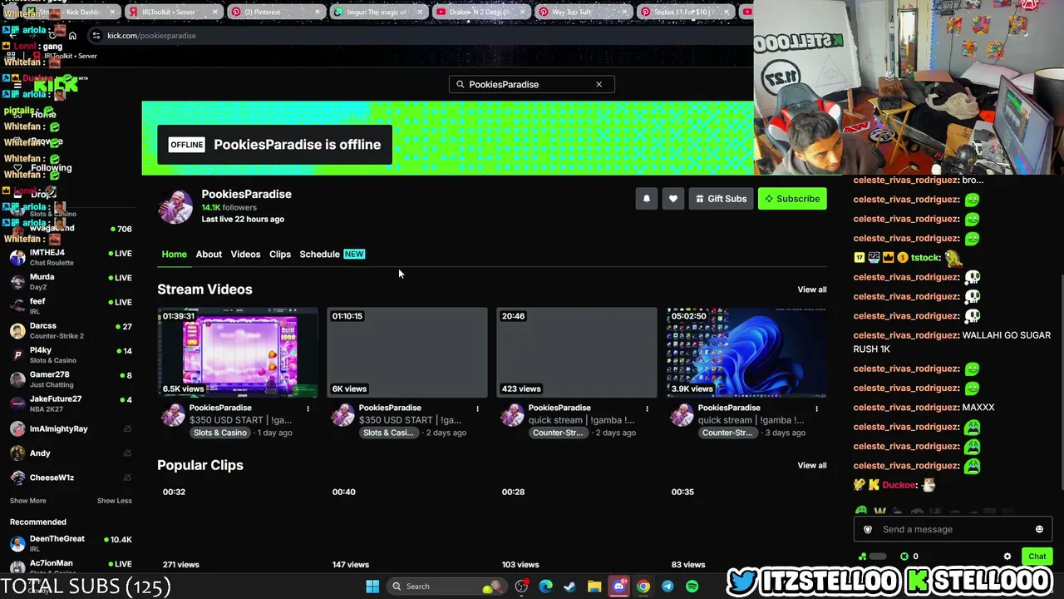Switch to the Videos tab
The height and width of the screenshot is (599, 1064).
(245, 255)
